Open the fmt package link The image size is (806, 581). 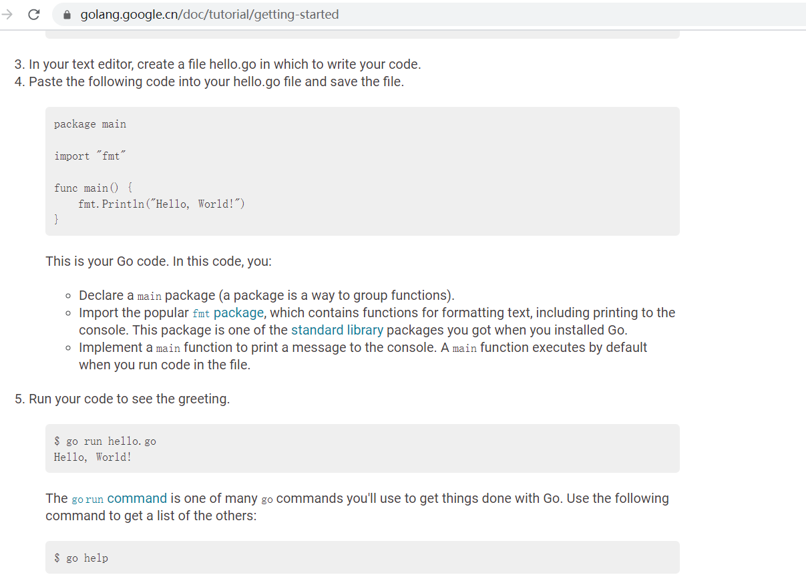point(228,313)
